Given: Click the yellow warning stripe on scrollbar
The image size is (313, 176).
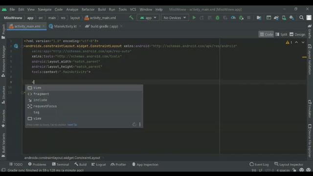Looking at the screenshot, I should tap(304, 57).
